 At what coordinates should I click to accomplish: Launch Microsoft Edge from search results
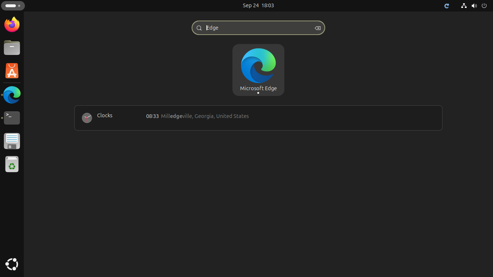click(x=258, y=70)
